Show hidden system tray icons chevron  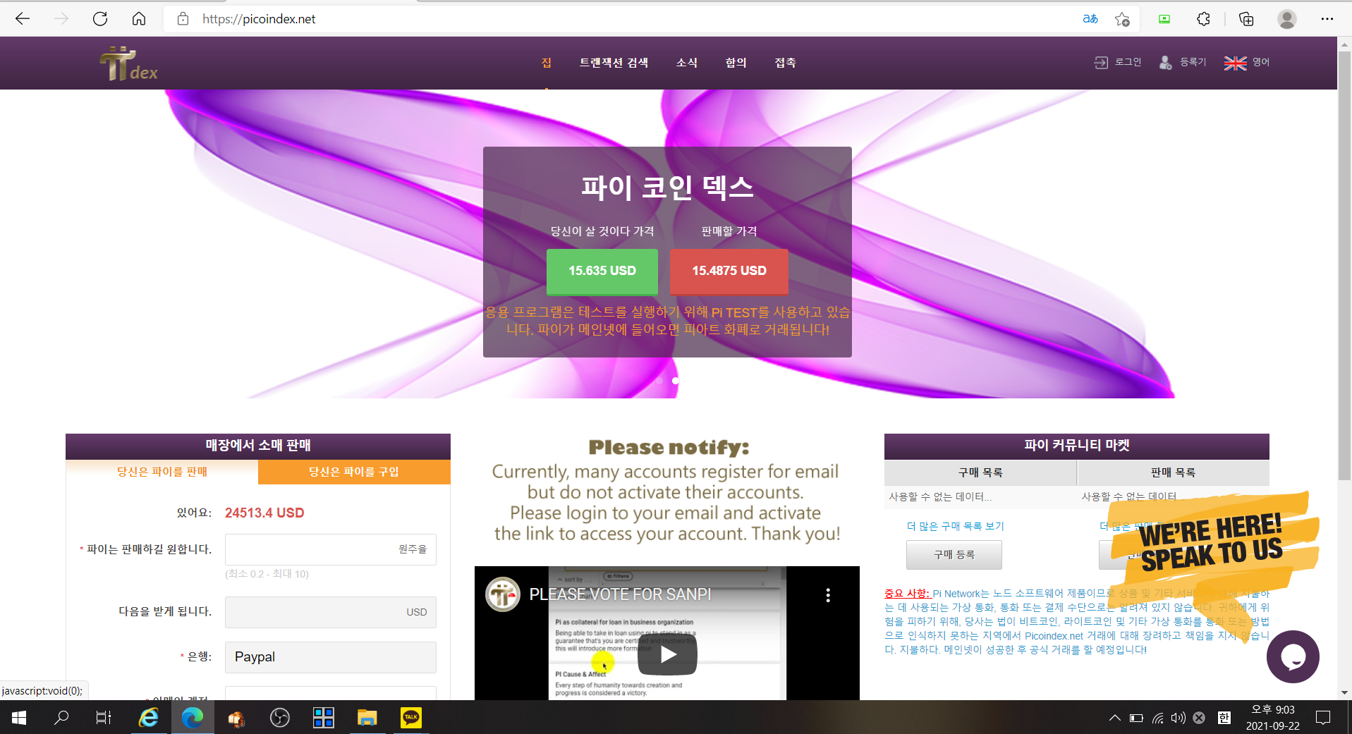(1114, 718)
